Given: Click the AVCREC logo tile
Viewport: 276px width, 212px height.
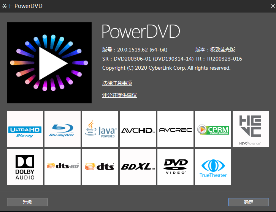Looking at the screenshot, I should point(176,129).
